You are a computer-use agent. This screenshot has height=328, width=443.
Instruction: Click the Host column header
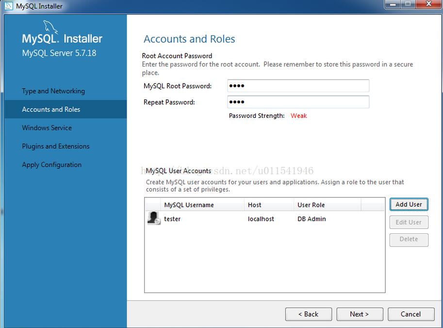coord(255,205)
